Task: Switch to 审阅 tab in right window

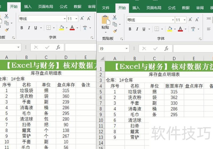Action: [200, 8]
